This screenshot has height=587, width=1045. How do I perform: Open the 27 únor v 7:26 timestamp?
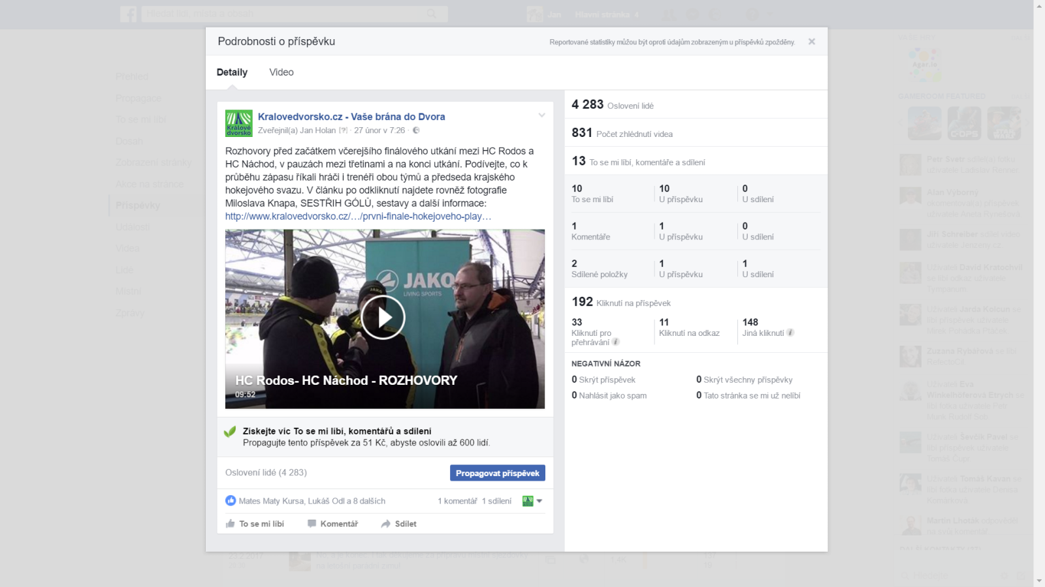379,130
